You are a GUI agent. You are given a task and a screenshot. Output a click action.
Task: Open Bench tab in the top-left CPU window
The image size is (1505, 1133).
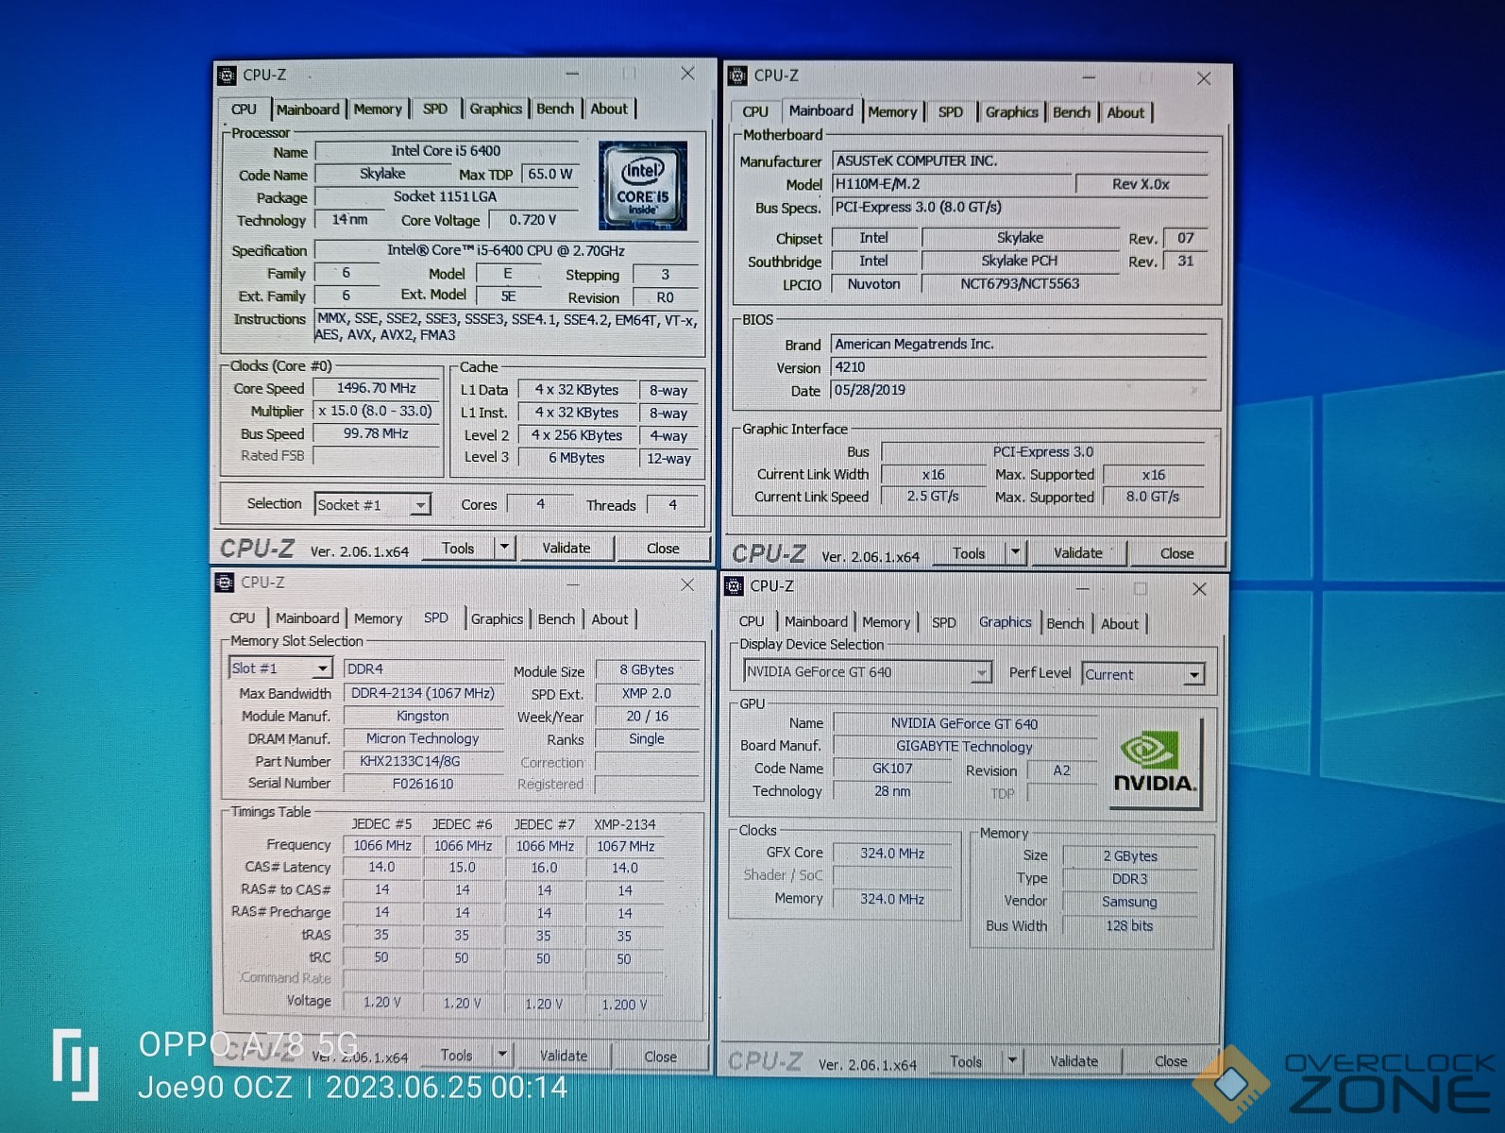click(x=555, y=110)
